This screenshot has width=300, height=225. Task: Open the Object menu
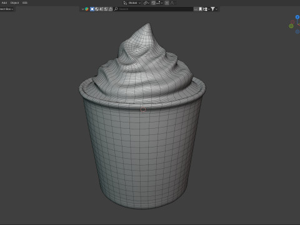coord(14,2)
